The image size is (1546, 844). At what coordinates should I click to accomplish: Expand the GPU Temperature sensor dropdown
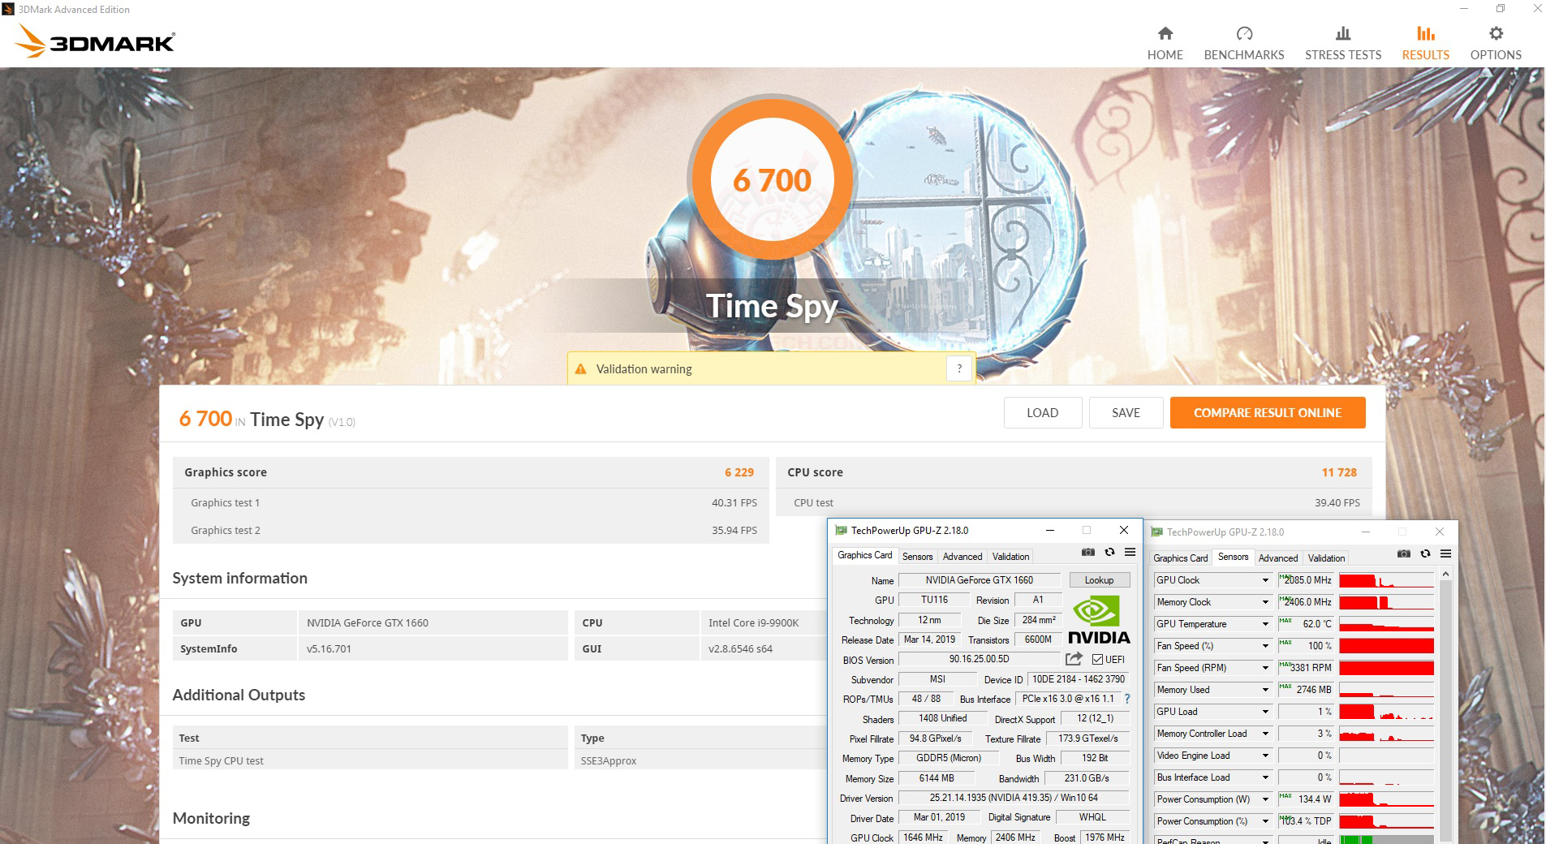[1264, 624]
